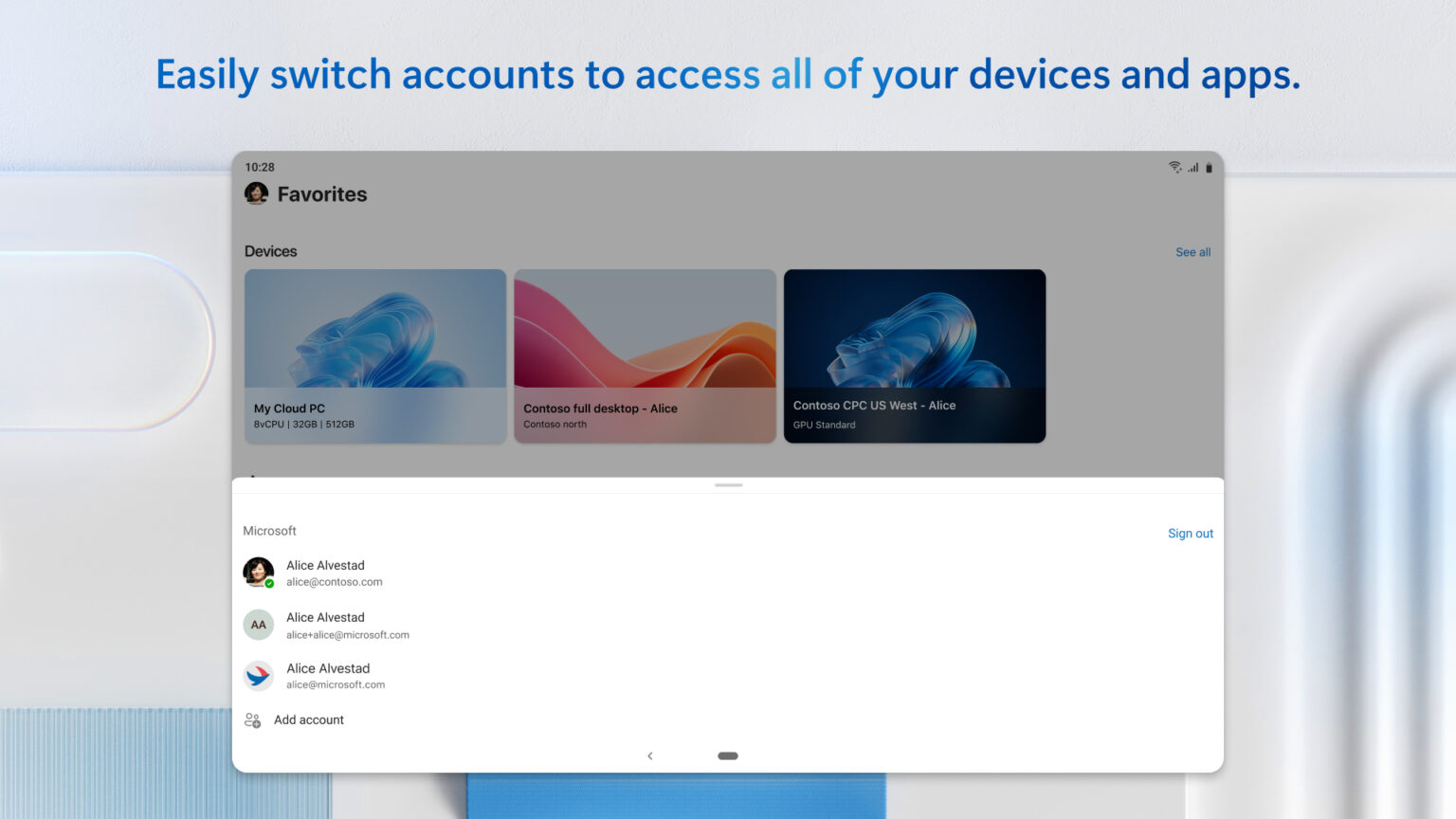Click the Wi-Fi status icon

coord(1174,167)
